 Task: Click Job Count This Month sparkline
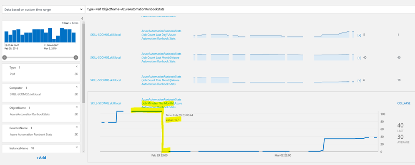[x=274, y=80]
